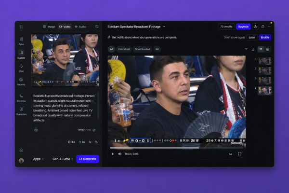289x193 pixels.
Task: Click the notification bell icon
Action: click(x=109, y=37)
